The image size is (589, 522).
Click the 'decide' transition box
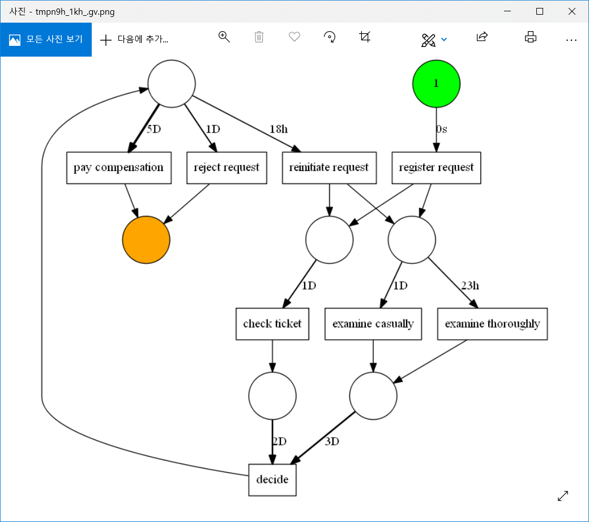tap(272, 480)
